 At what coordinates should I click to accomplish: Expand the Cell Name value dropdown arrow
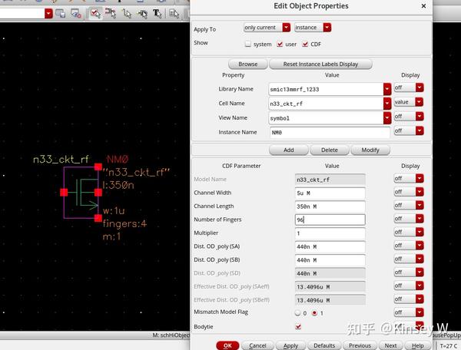[387, 104]
